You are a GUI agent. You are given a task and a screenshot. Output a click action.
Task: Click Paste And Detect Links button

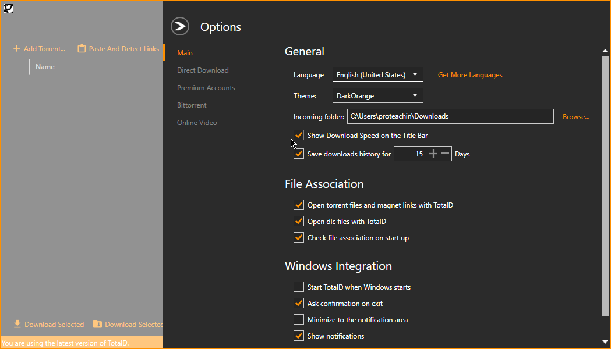coord(118,49)
